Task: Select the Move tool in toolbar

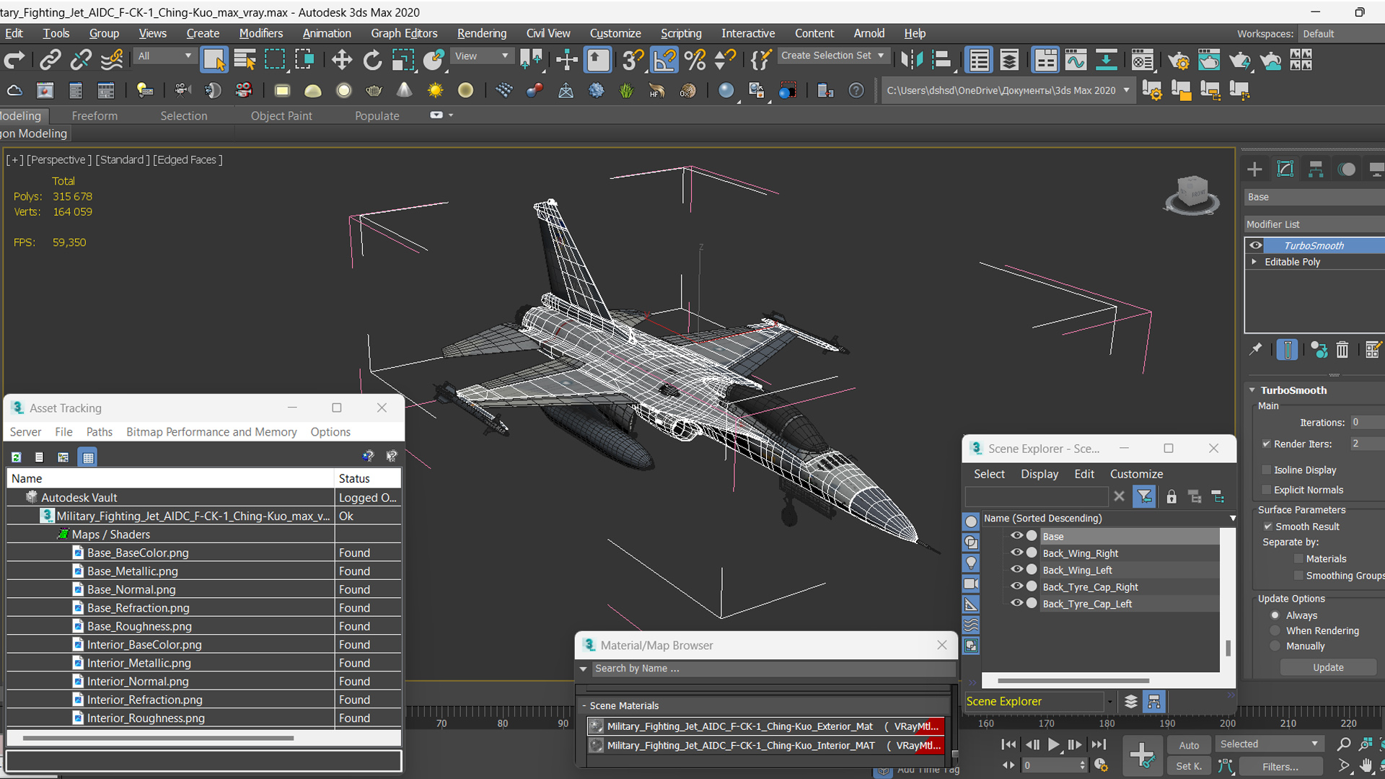Action: [x=341, y=60]
